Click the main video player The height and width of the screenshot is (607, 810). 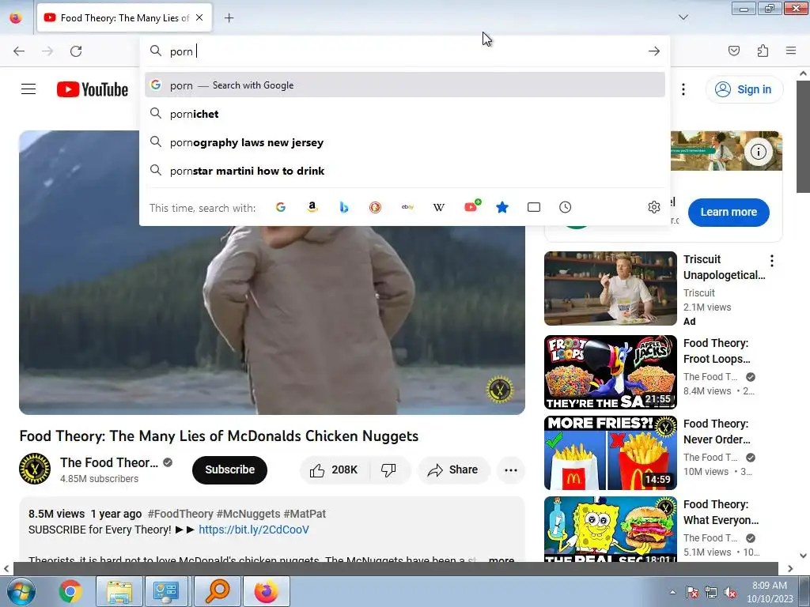pos(272,320)
